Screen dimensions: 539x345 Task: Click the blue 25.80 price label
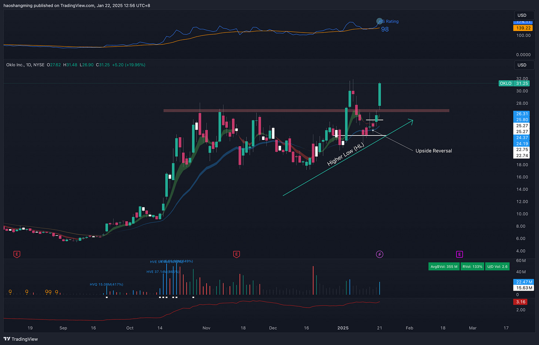[x=522, y=120]
